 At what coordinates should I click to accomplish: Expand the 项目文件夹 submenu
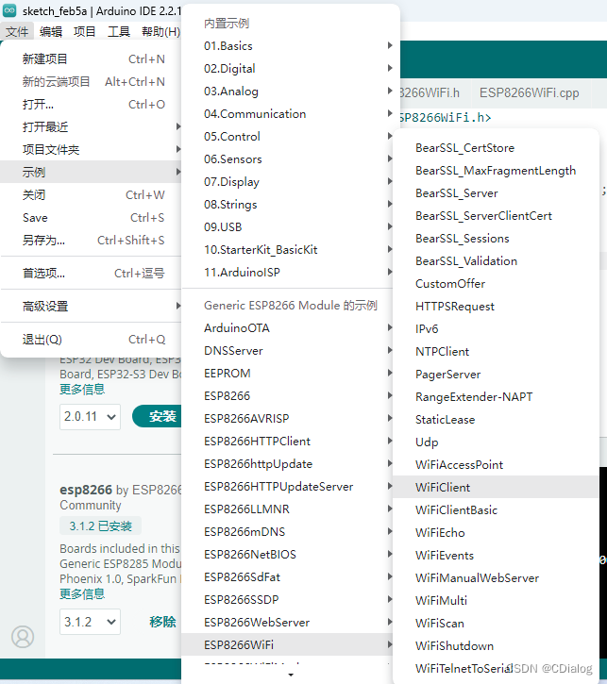tap(91, 150)
